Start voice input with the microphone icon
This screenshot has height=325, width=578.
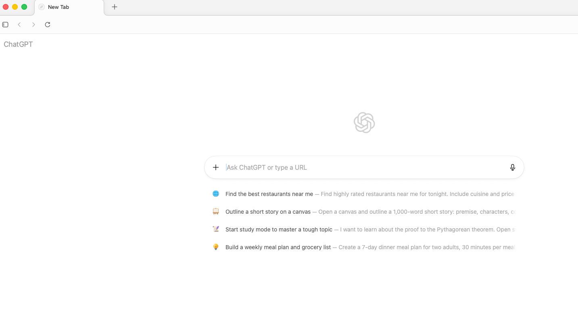click(x=513, y=167)
